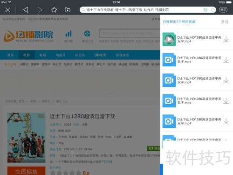Viewport: 233px width, 175px height.
Task: Go back using the left triangle arrow
Action: pyautogui.click(x=26, y=10)
